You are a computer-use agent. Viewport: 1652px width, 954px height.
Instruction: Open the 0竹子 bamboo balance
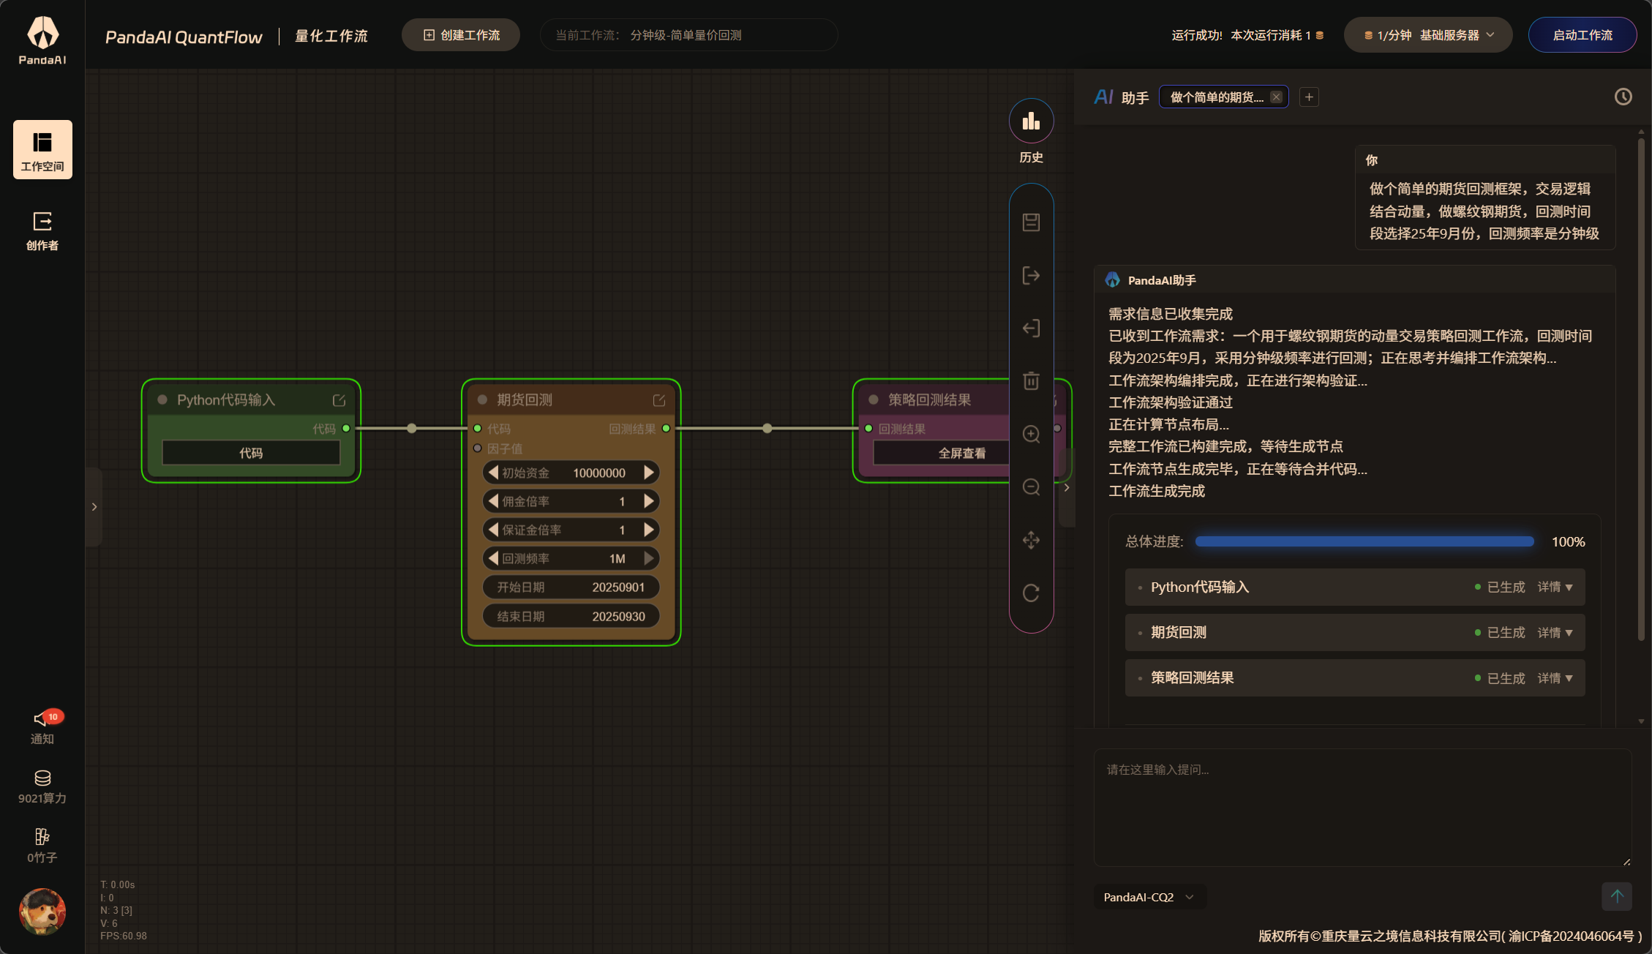pyautogui.click(x=42, y=846)
